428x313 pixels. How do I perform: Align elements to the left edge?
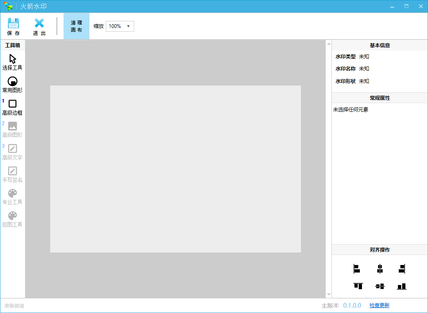[357, 269]
